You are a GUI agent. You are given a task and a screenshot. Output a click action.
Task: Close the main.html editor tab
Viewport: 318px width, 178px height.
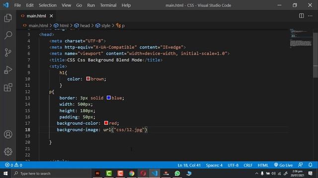(x=51, y=16)
